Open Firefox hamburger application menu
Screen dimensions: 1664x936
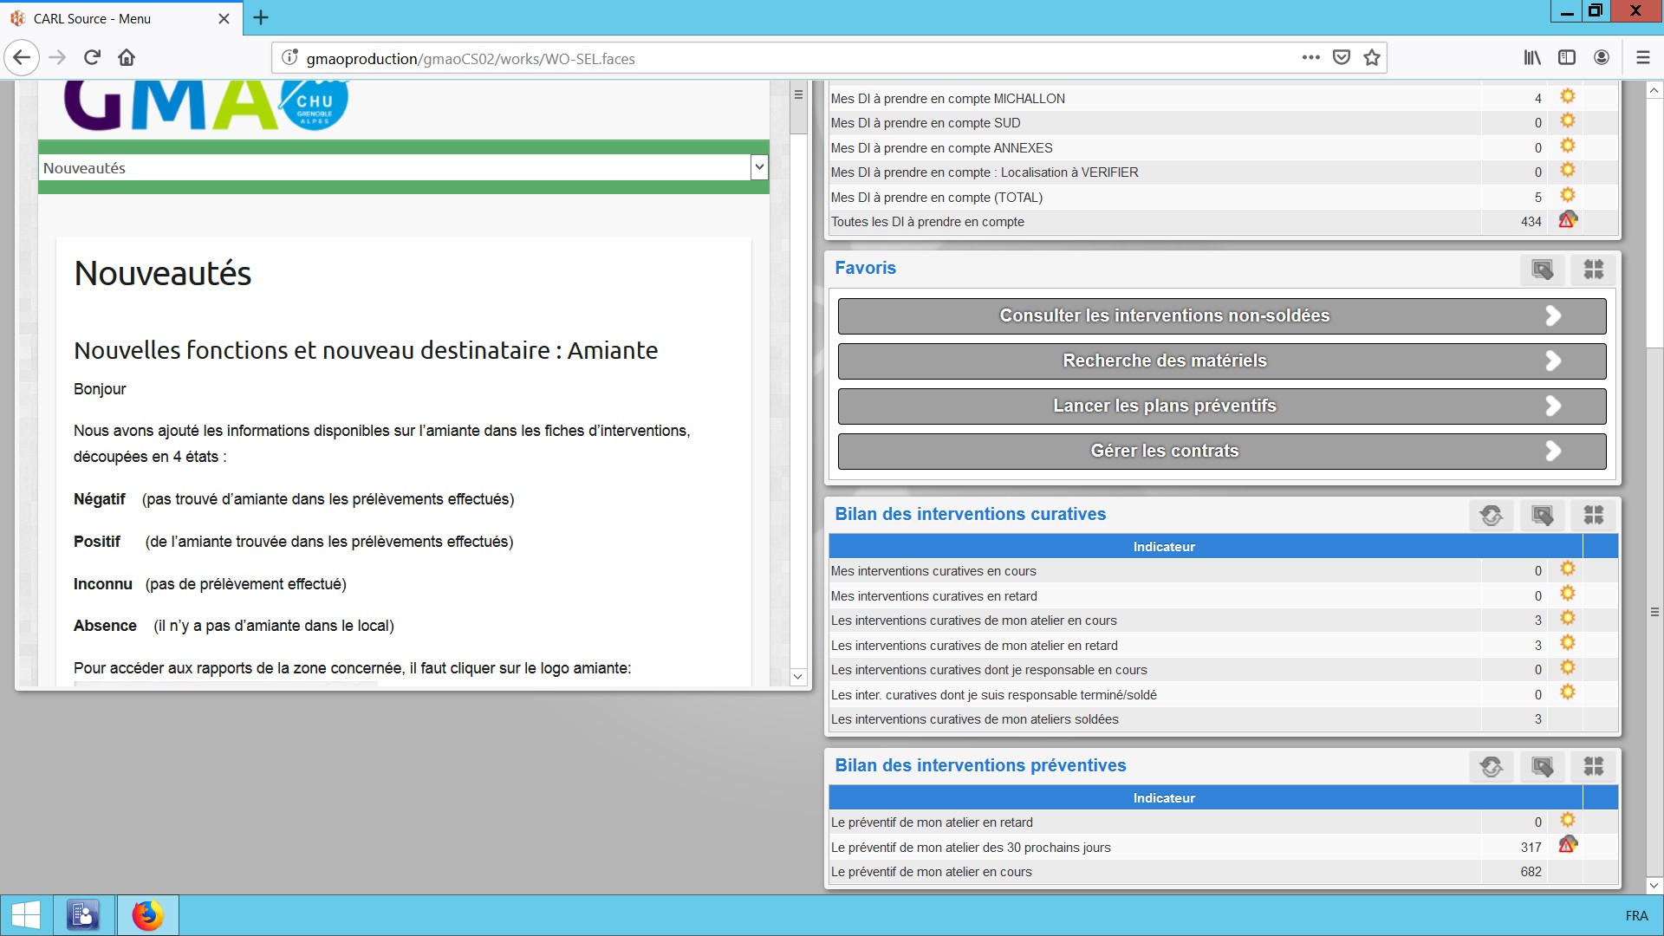[x=1642, y=58]
